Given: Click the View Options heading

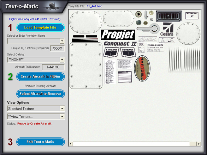Looking at the screenshot, I should 18,103.
